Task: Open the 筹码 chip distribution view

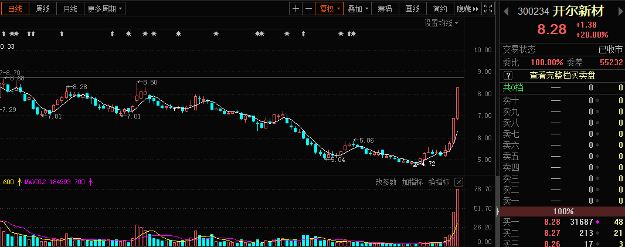Action: [385, 9]
